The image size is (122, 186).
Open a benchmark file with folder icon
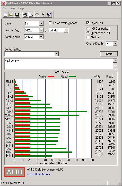click(11, 15)
